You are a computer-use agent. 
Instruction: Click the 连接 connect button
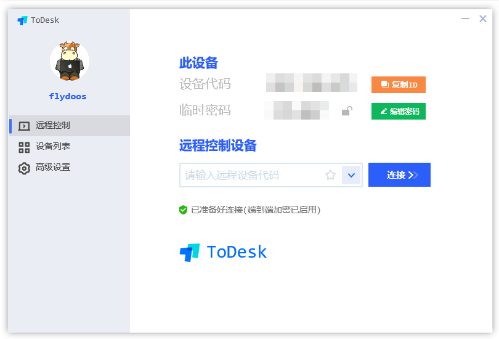(x=399, y=175)
